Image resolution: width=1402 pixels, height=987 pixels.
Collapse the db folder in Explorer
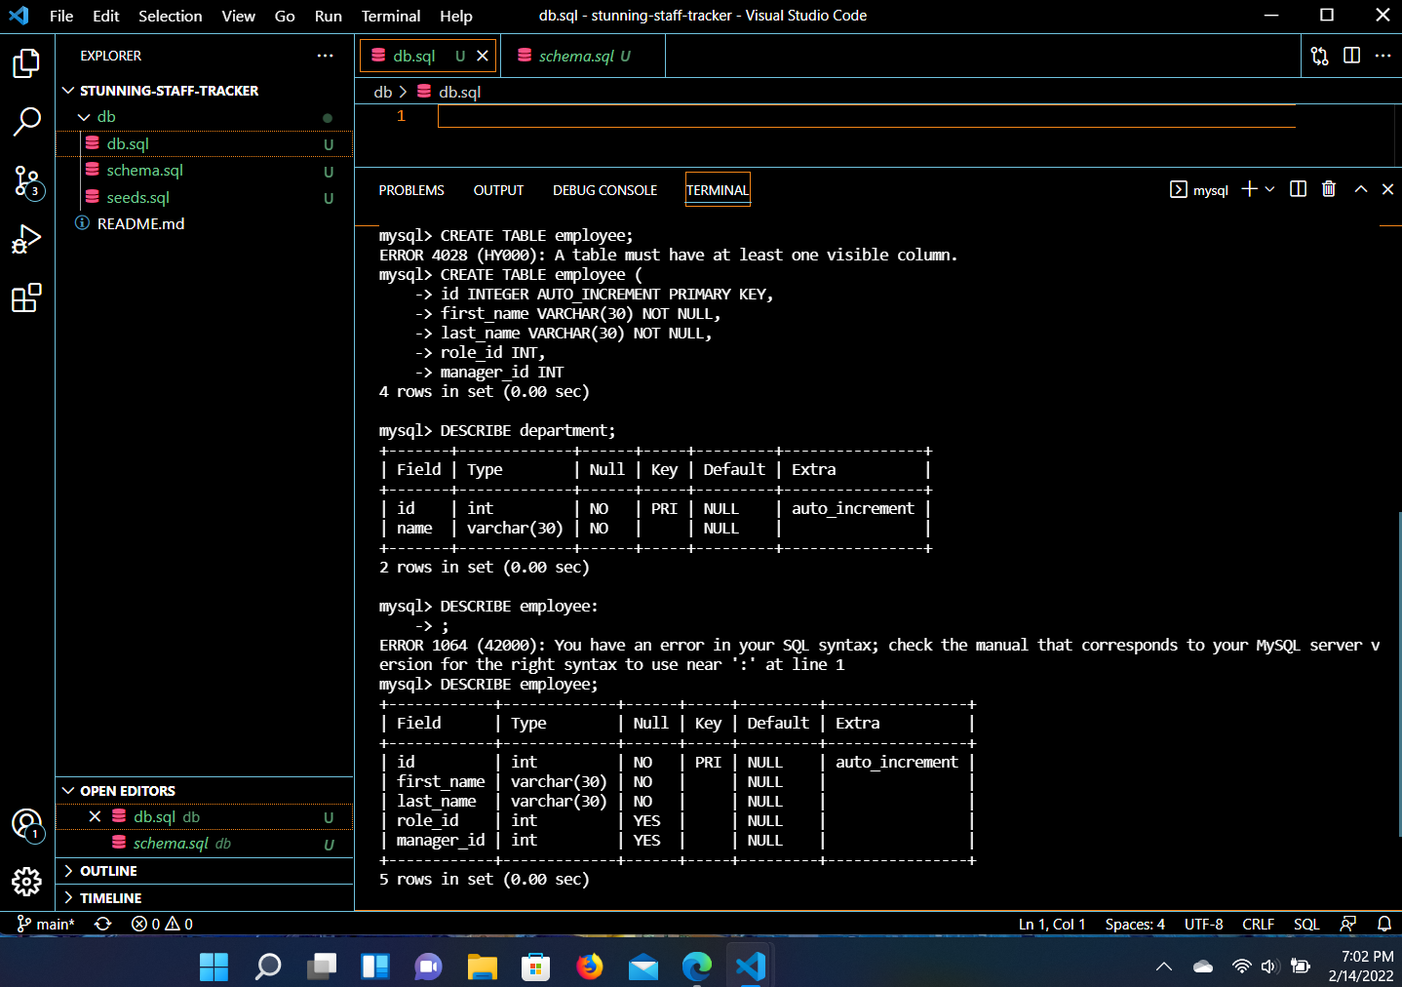85,116
